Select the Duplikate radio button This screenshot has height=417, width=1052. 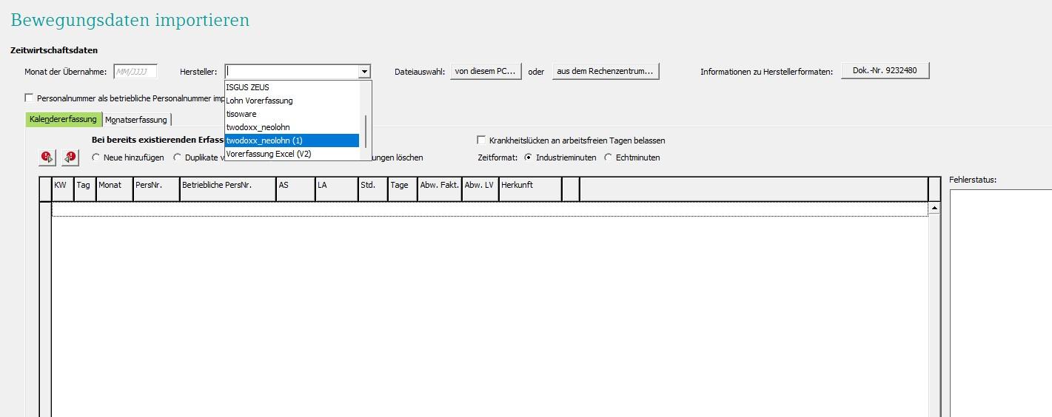click(x=178, y=157)
